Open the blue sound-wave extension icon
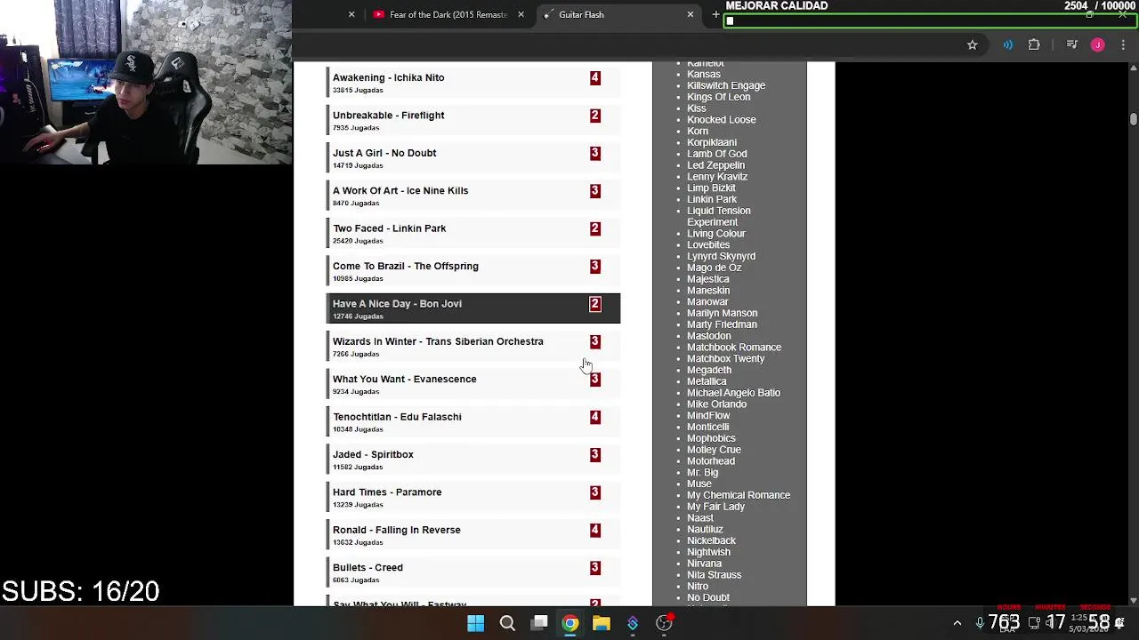The width and height of the screenshot is (1139, 640). [1007, 44]
